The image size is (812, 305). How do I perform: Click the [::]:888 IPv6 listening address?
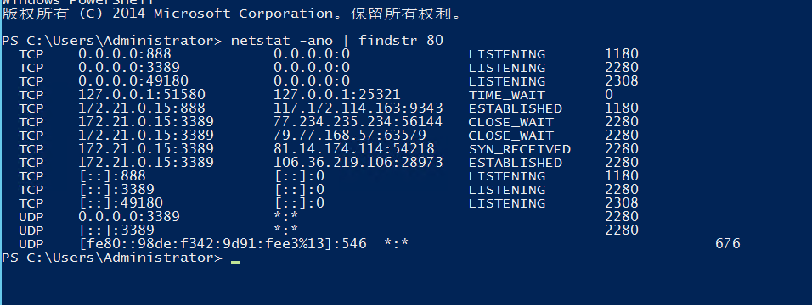(x=112, y=176)
